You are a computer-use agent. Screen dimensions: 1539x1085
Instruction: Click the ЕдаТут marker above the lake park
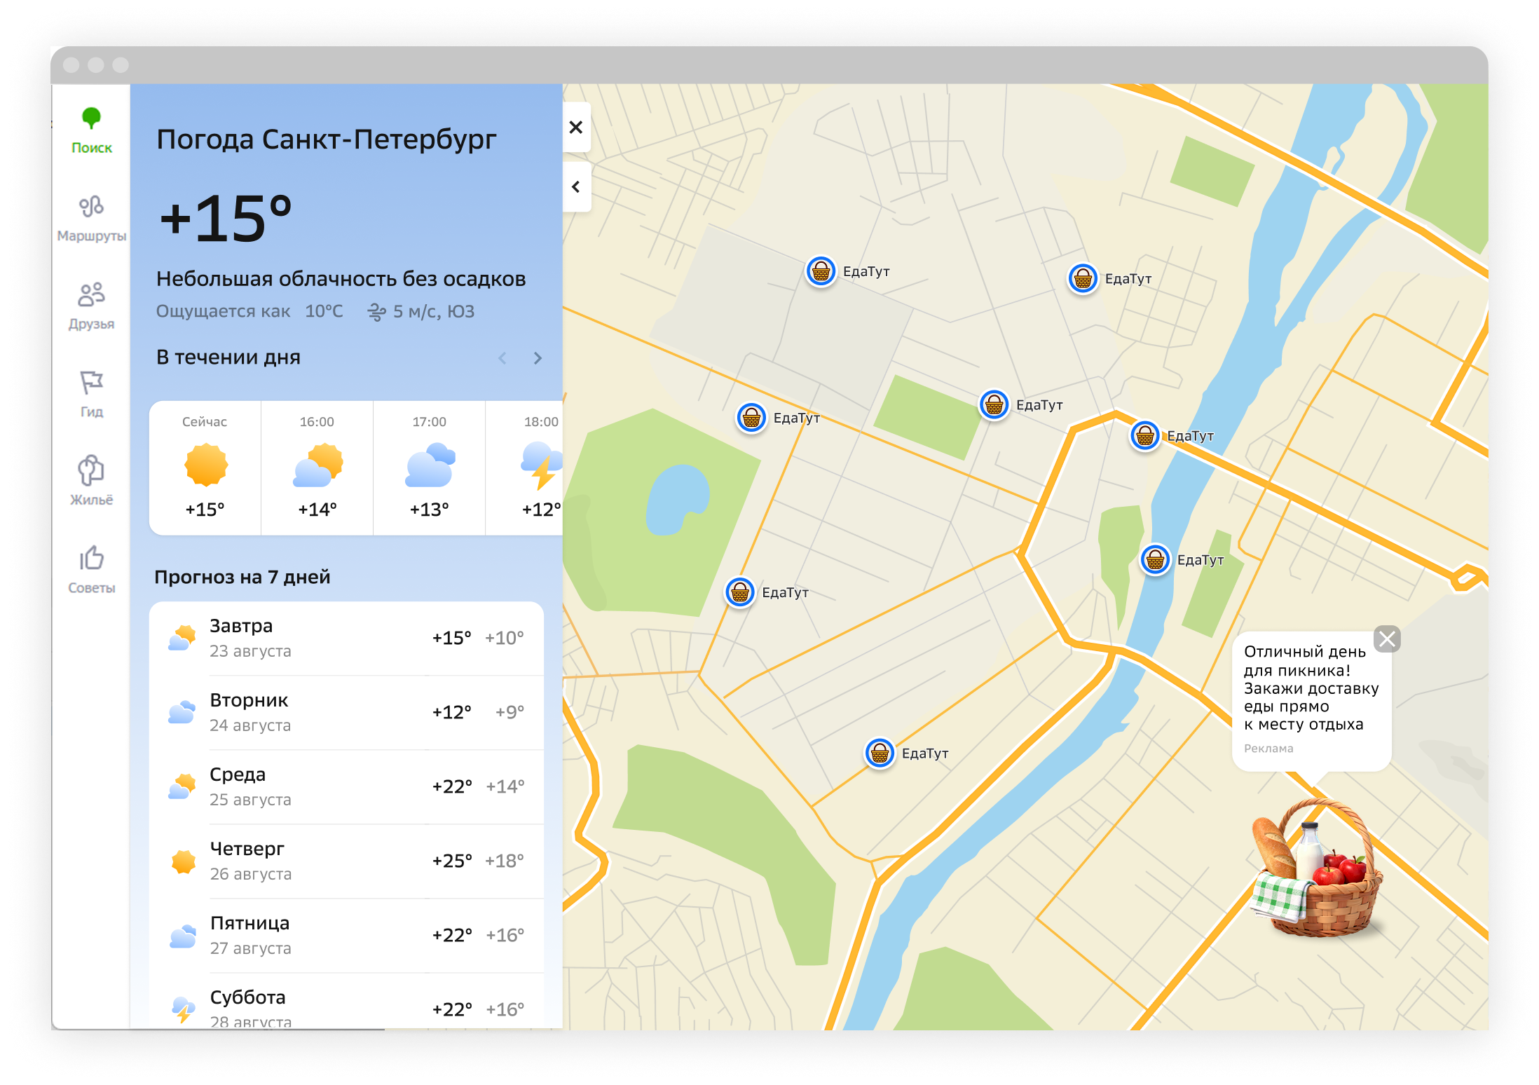751,418
